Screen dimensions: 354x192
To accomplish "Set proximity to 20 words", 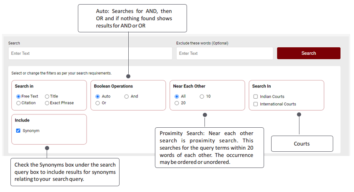I will coord(177,103).
